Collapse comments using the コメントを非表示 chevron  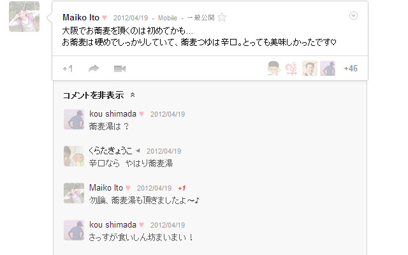133,95
